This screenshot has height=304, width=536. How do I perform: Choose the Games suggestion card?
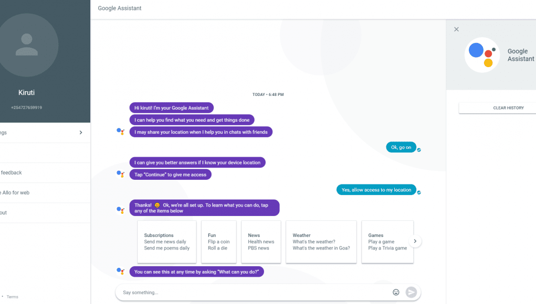pyautogui.click(x=387, y=242)
